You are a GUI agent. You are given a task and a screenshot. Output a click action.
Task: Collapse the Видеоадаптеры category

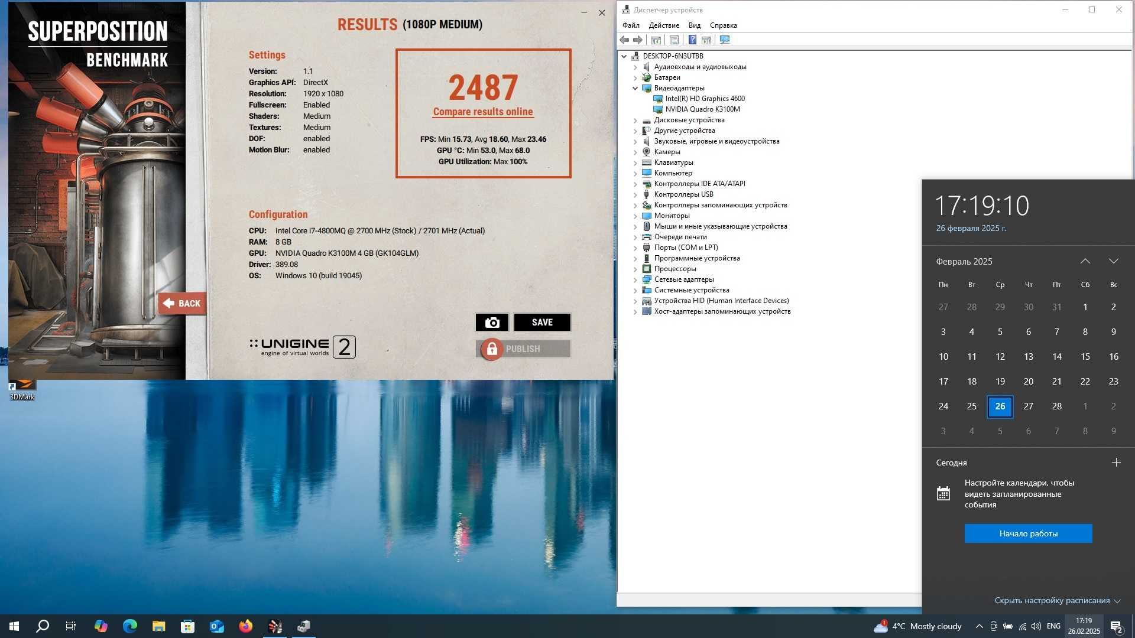635,88
